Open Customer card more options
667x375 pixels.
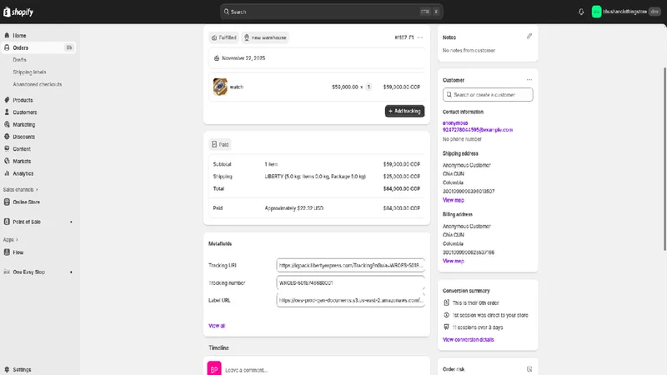point(529,79)
